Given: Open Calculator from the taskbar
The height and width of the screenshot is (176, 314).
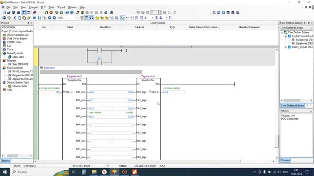Looking at the screenshot, I should 84,172.
